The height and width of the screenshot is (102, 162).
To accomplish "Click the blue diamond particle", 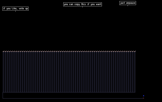I will click(x=143, y=96).
